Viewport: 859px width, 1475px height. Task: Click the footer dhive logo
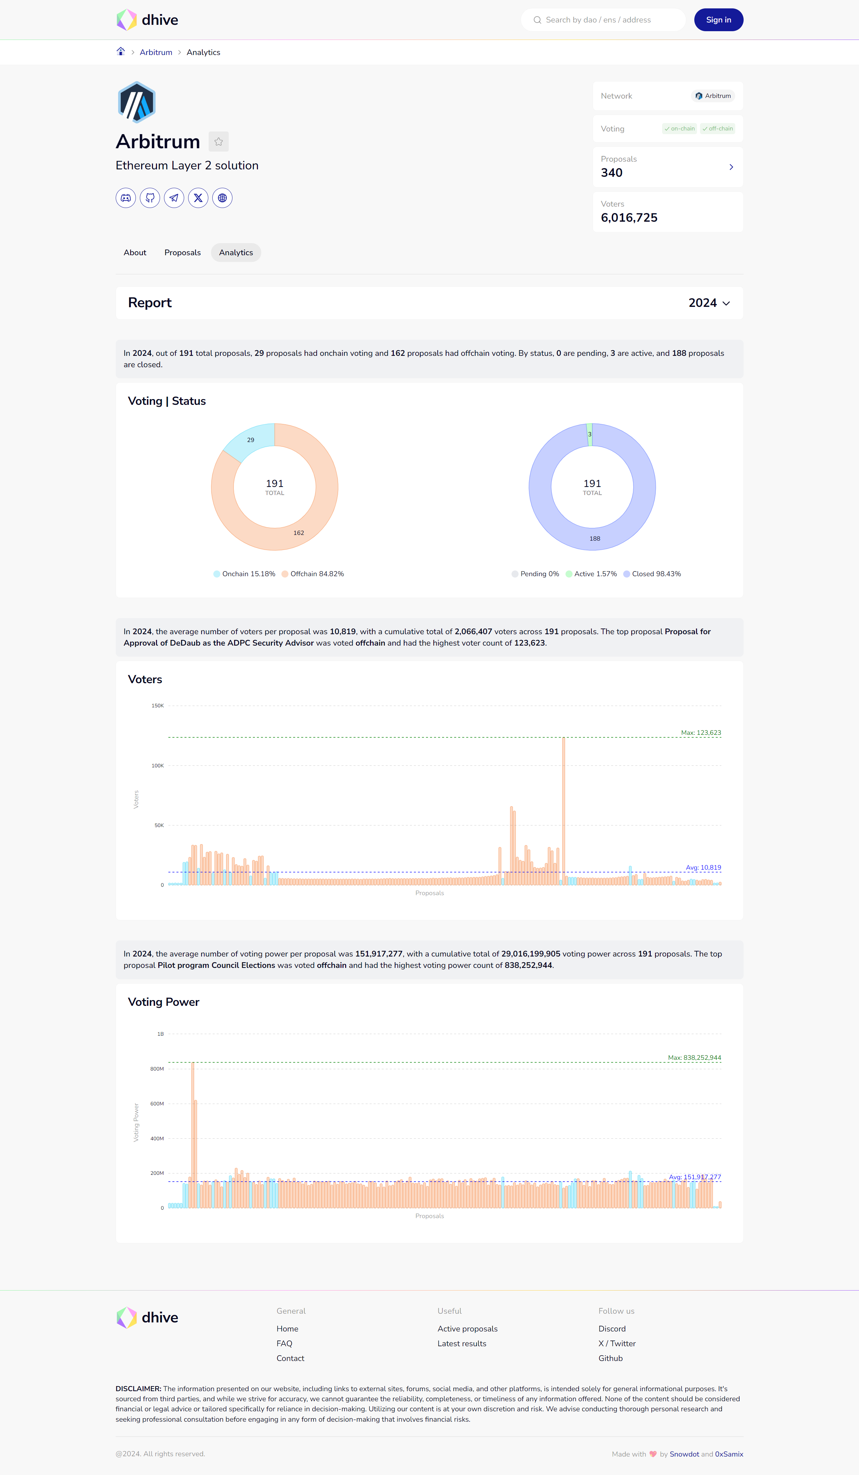147,1318
